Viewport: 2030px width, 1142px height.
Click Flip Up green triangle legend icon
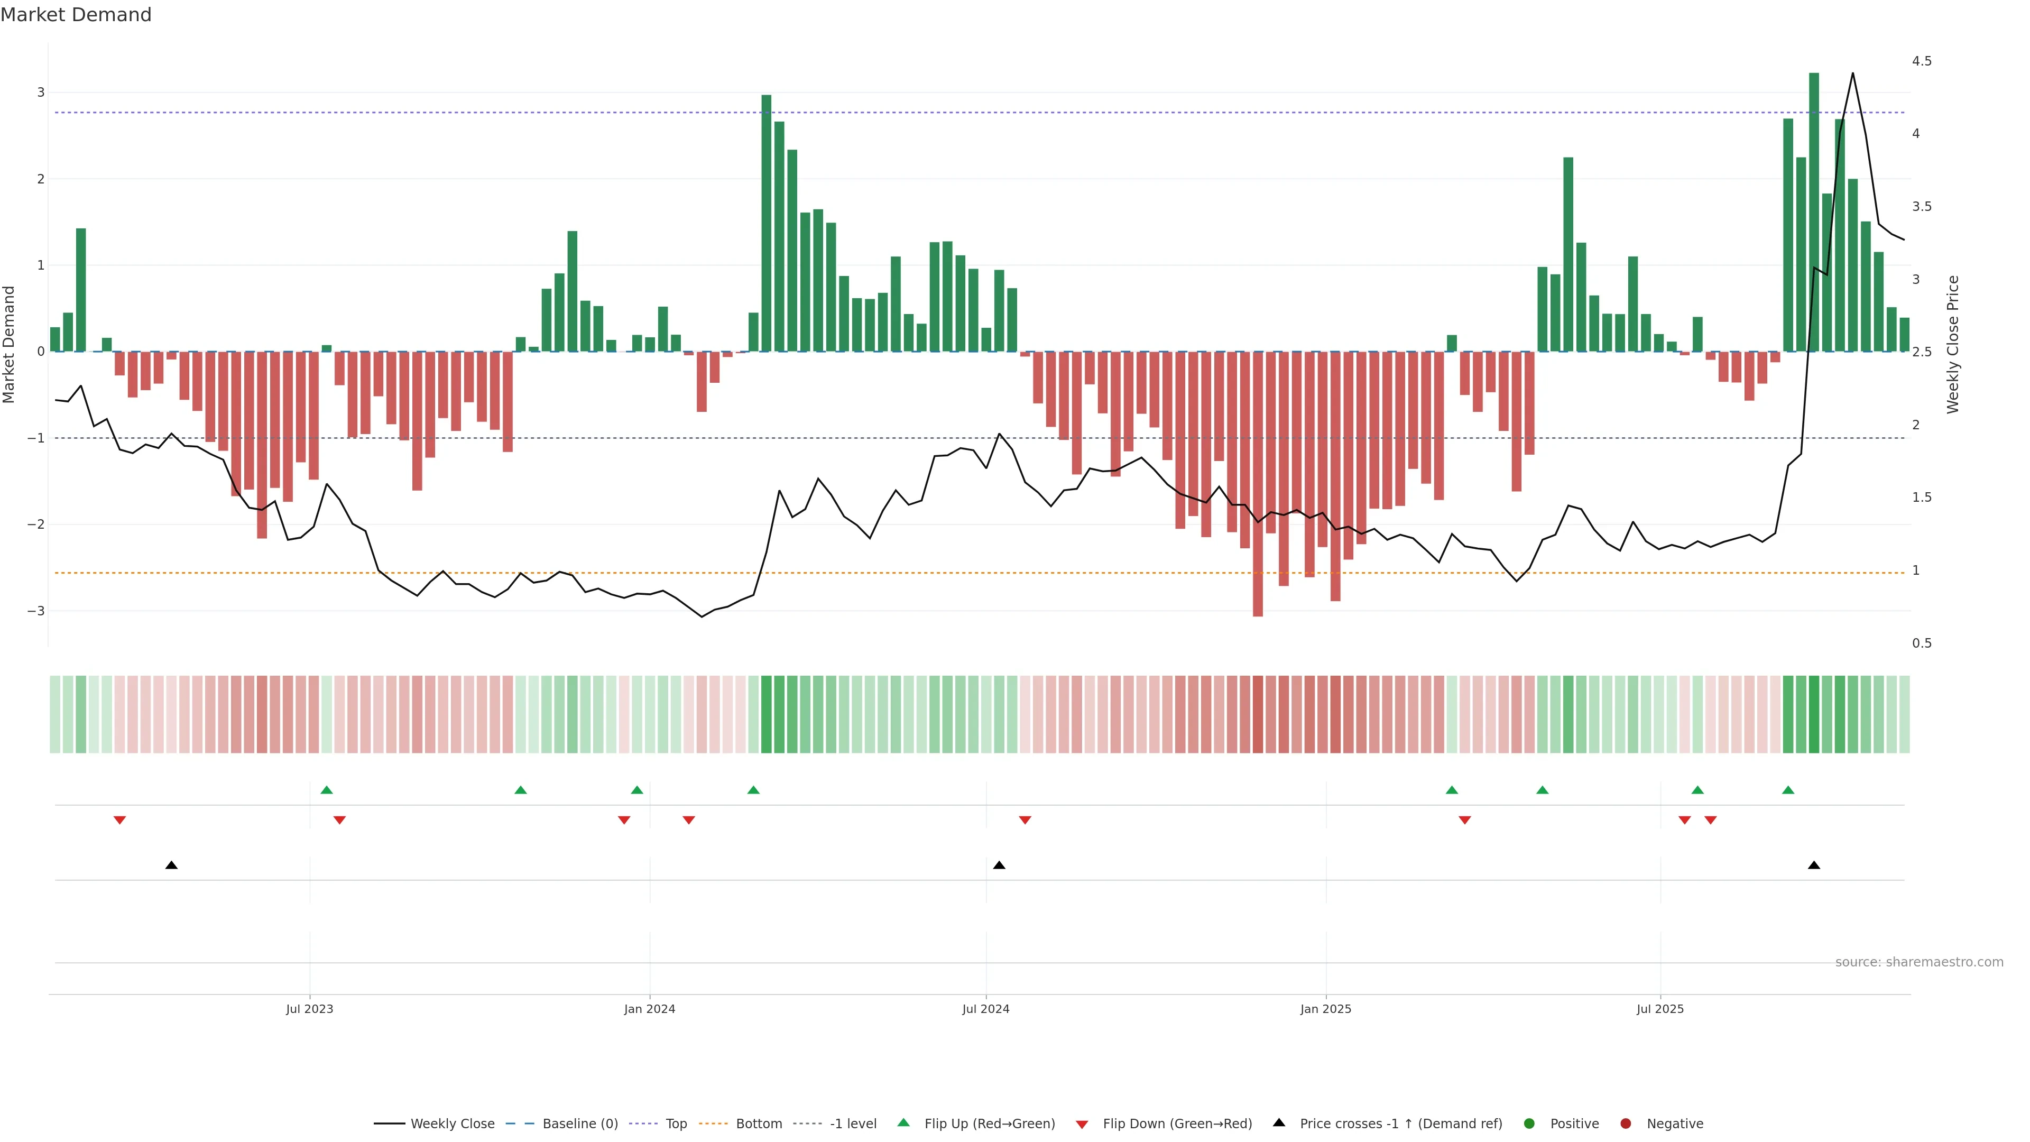[x=904, y=1123]
